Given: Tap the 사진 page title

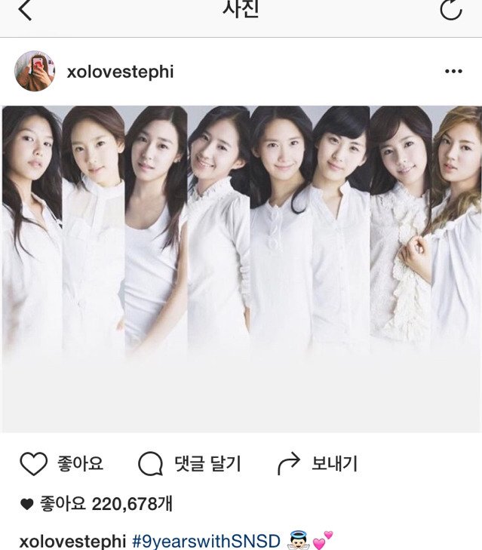Looking at the screenshot, I should [241, 8].
